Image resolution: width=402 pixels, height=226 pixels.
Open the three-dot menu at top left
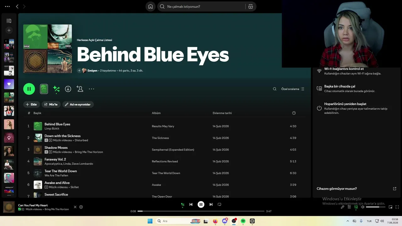point(7,6)
